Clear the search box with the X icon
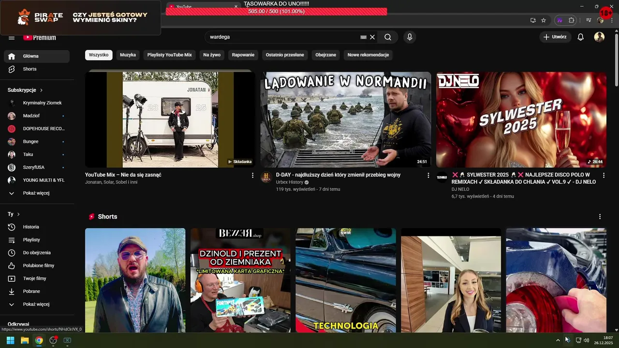 [372, 37]
